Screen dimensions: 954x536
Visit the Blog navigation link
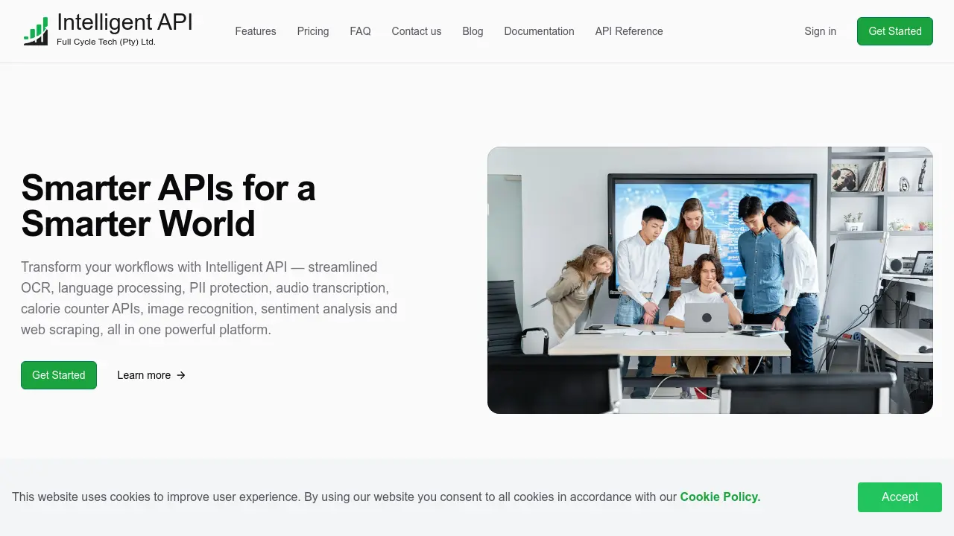click(473, 31)
